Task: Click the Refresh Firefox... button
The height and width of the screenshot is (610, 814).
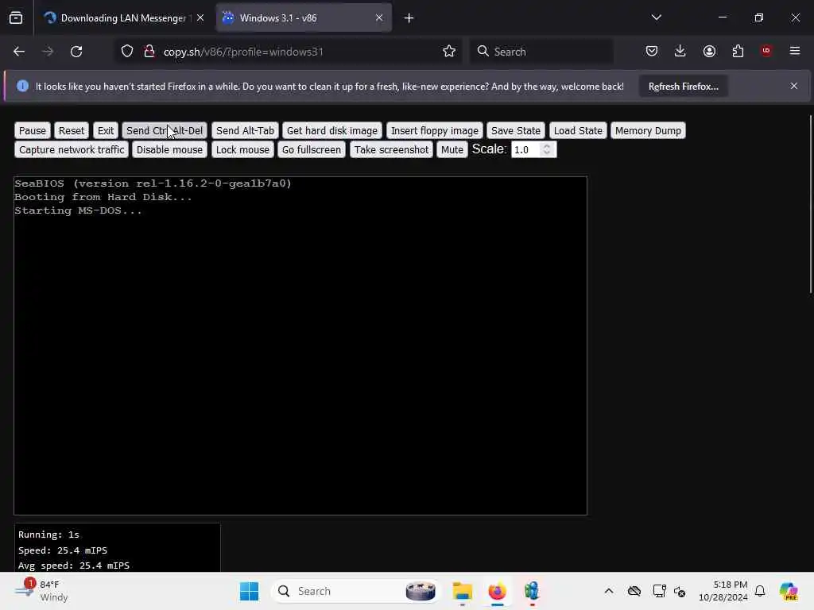Action: click(683, 86)
